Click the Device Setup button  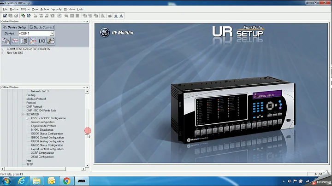[x=15, y=27]
